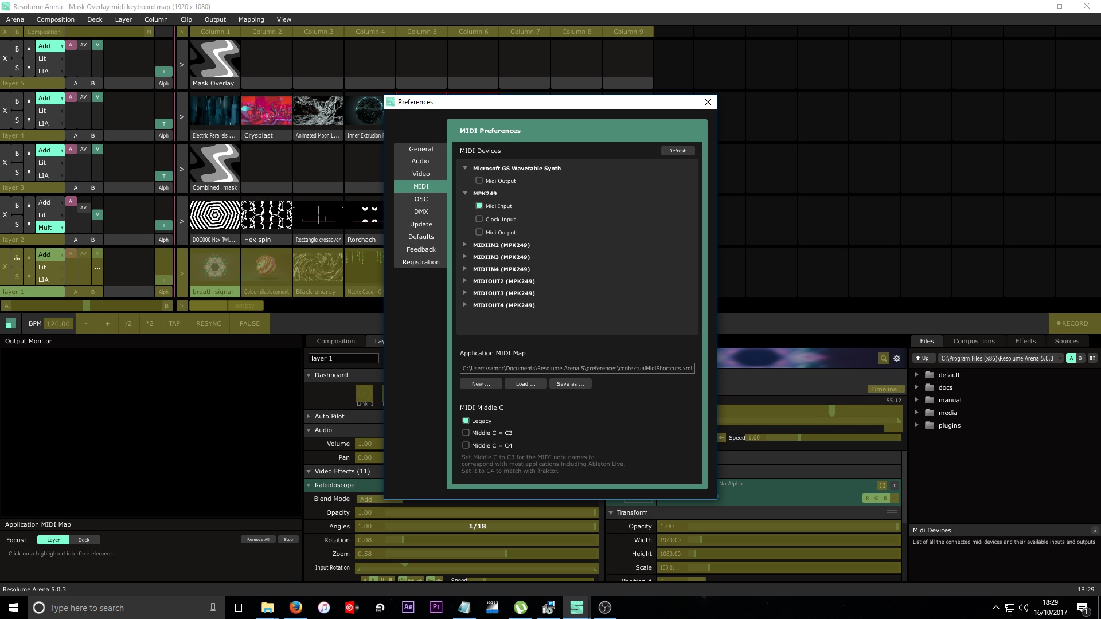
Task: Select the Middle C = C3 option
Action: (x=466, y=433)
